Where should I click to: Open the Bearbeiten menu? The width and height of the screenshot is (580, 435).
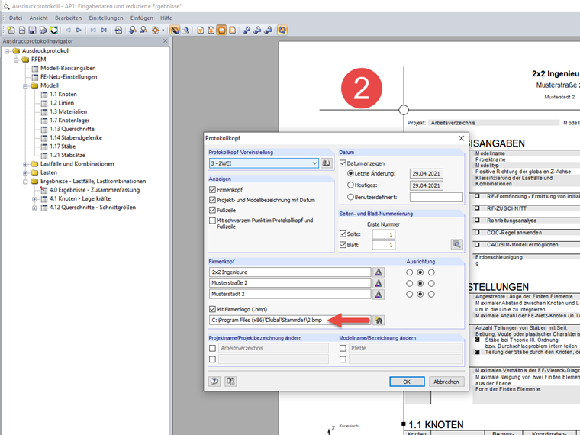pyautogui.click(x=69, y=18)
